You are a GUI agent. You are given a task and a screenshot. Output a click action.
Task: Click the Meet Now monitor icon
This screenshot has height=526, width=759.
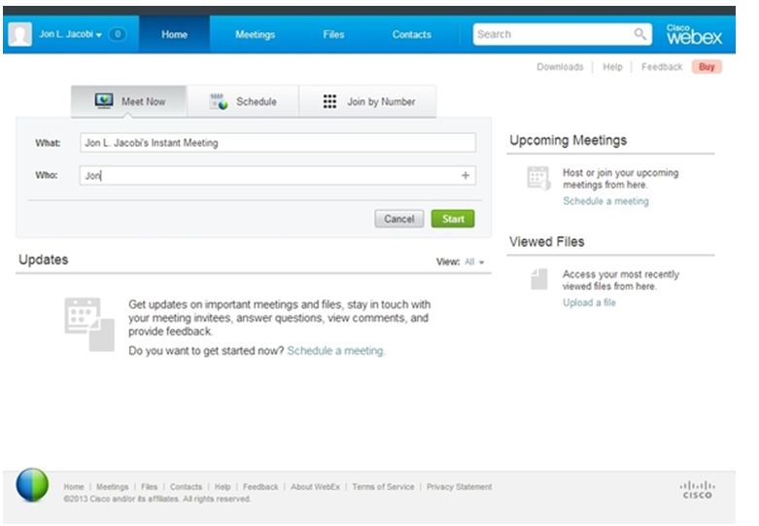pos(104,101)
